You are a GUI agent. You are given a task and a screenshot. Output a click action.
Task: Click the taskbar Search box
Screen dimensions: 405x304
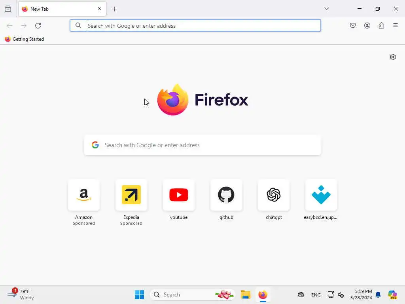click(193, 294)
